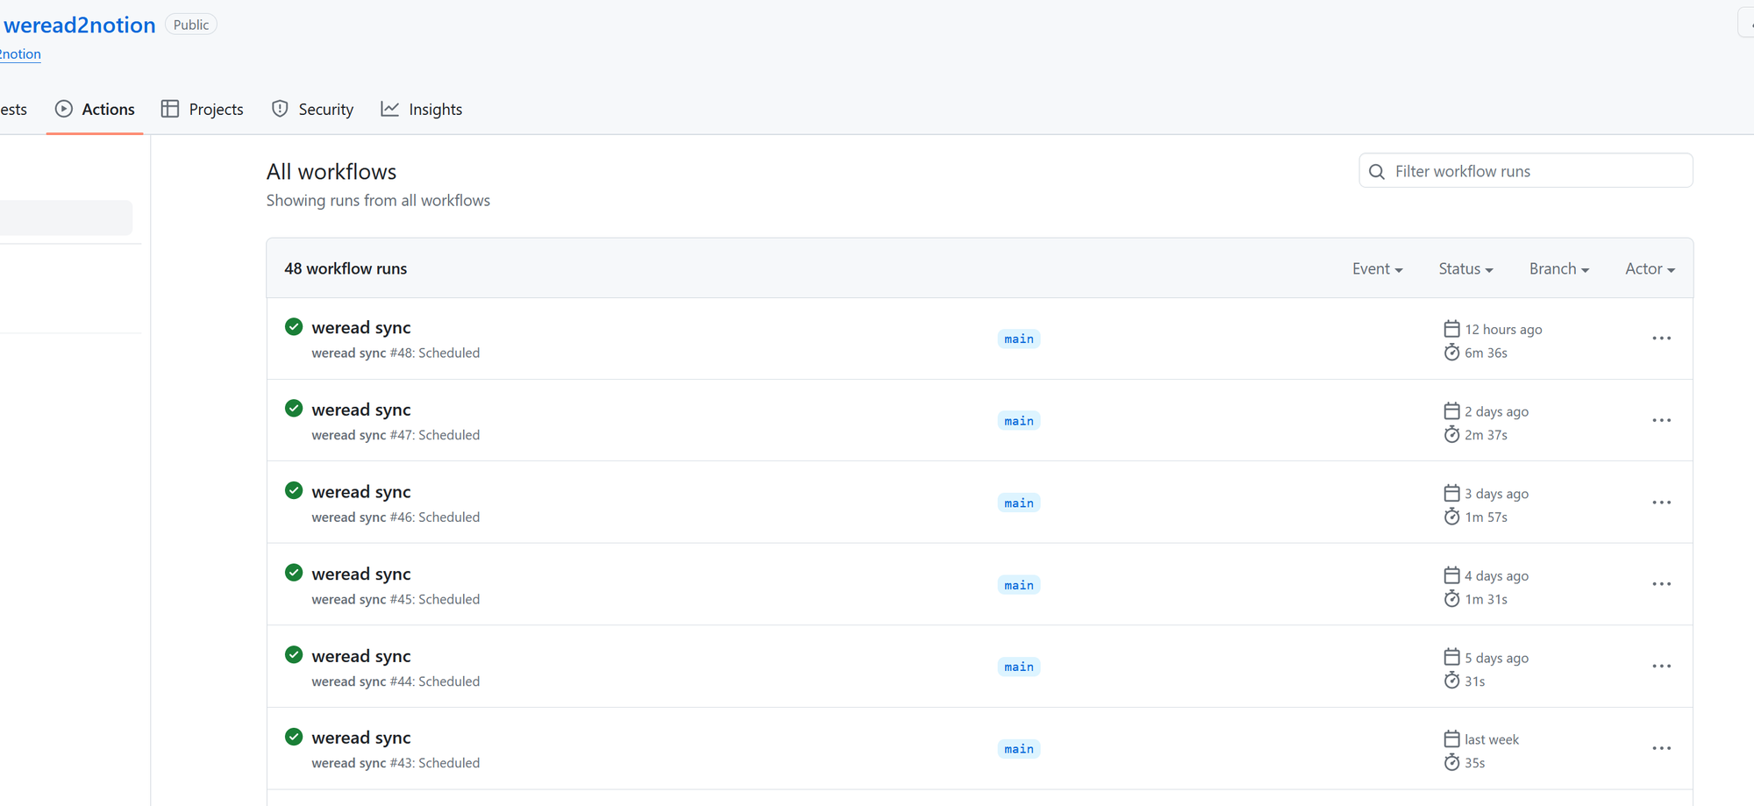Viewport: 1754px width, 806px height.
Task: Click the three-dot menu for run #44
Action: pos(1661,667)
